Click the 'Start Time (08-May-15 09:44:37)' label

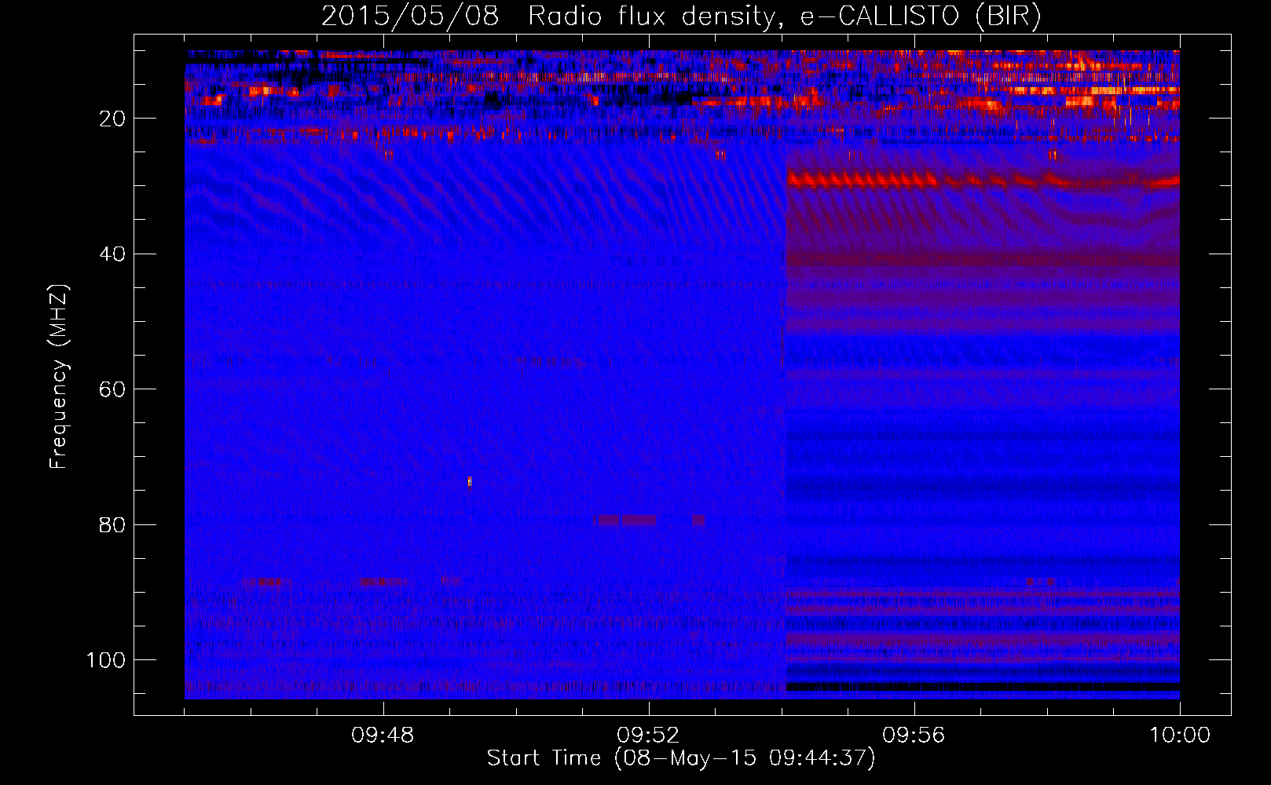click(x=680, y=758)
